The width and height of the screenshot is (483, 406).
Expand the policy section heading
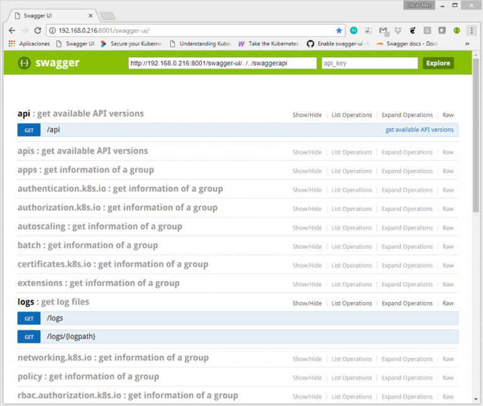click(x=88, y=376)
